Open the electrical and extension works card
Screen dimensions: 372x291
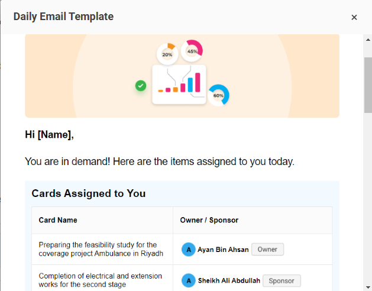pos(100,280)
